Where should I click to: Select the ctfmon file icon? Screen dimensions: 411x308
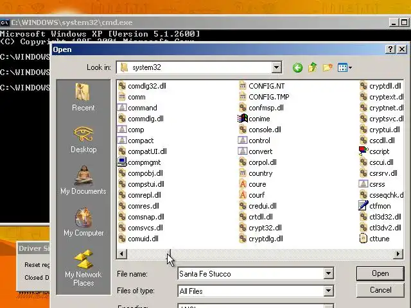pos(363,205)
